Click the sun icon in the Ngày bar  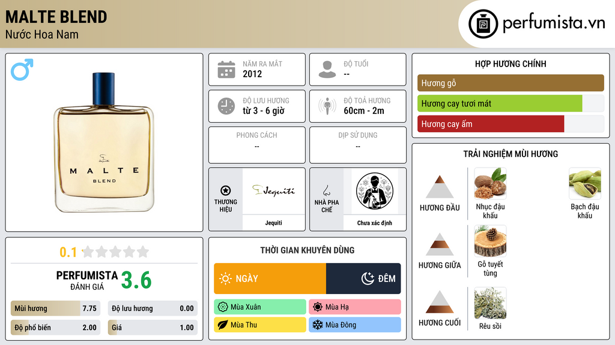225,279
